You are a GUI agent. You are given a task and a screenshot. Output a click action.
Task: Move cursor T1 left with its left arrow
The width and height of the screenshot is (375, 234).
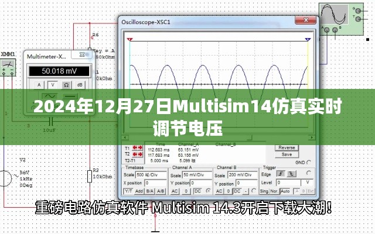pos(135,148)
